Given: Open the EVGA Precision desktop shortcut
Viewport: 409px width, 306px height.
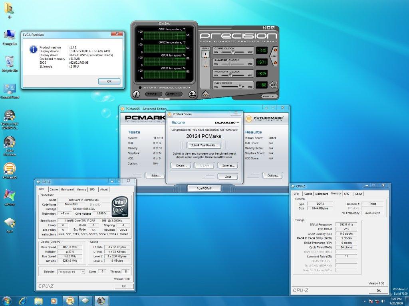Looking at the screenshot, I should pos(10,146).
